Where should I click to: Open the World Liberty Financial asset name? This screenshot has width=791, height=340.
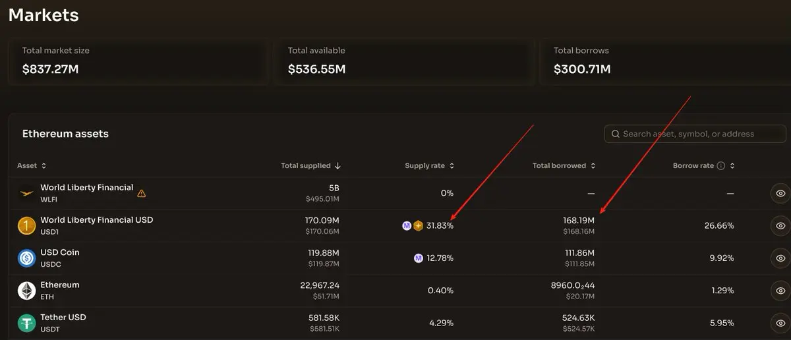tap(87, 188)
